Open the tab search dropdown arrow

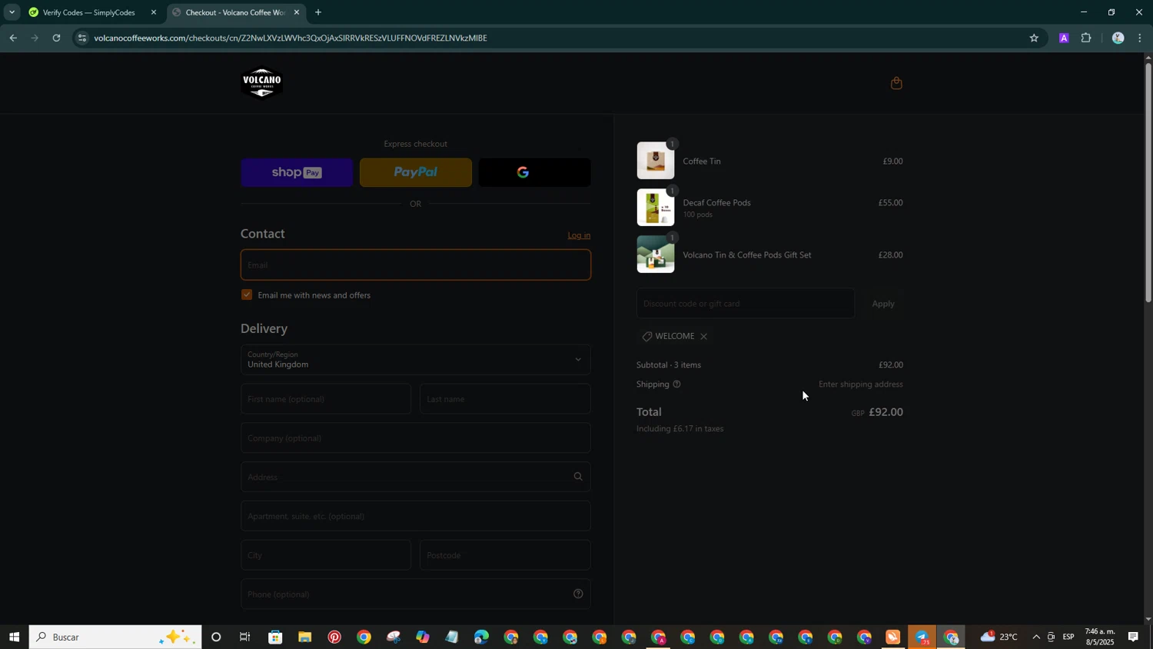click(x=12, y=12)
